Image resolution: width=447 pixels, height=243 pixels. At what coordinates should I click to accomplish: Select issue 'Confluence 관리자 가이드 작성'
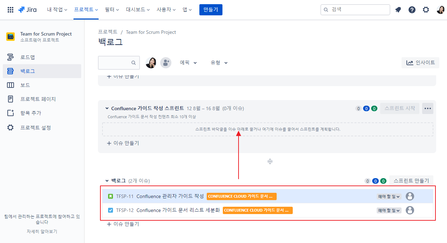tap(170, 196)
